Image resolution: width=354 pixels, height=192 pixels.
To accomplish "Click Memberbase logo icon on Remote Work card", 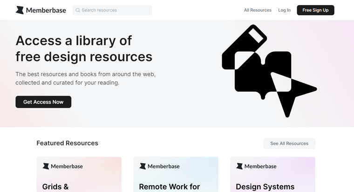I will pos(143,166).
